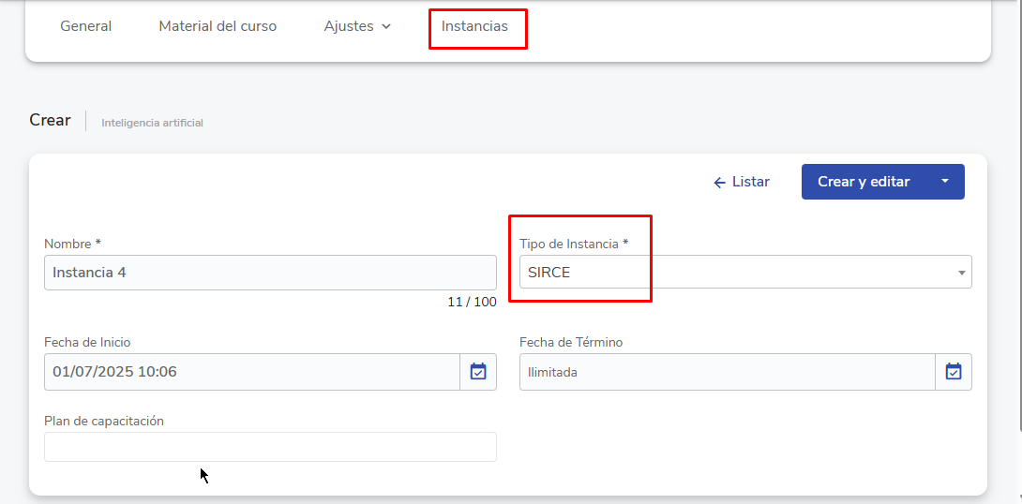Open the Ajustes menu label
1022x504 pixels.
[349, 26]
